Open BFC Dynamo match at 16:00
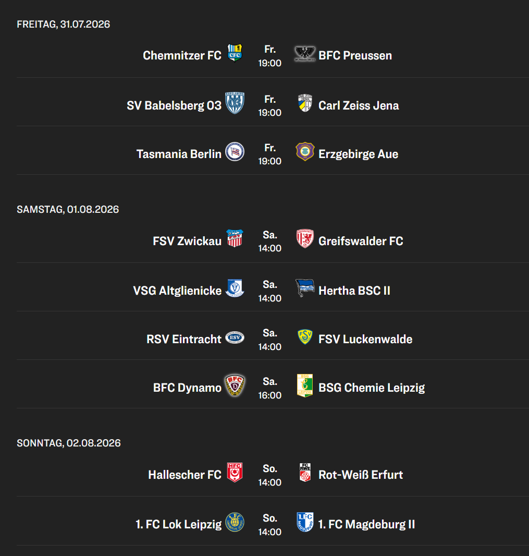The width and height of the screenshot is (529, 556). 269,388
